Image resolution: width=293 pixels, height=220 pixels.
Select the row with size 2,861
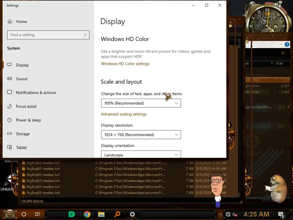click(x=268, y=92)
